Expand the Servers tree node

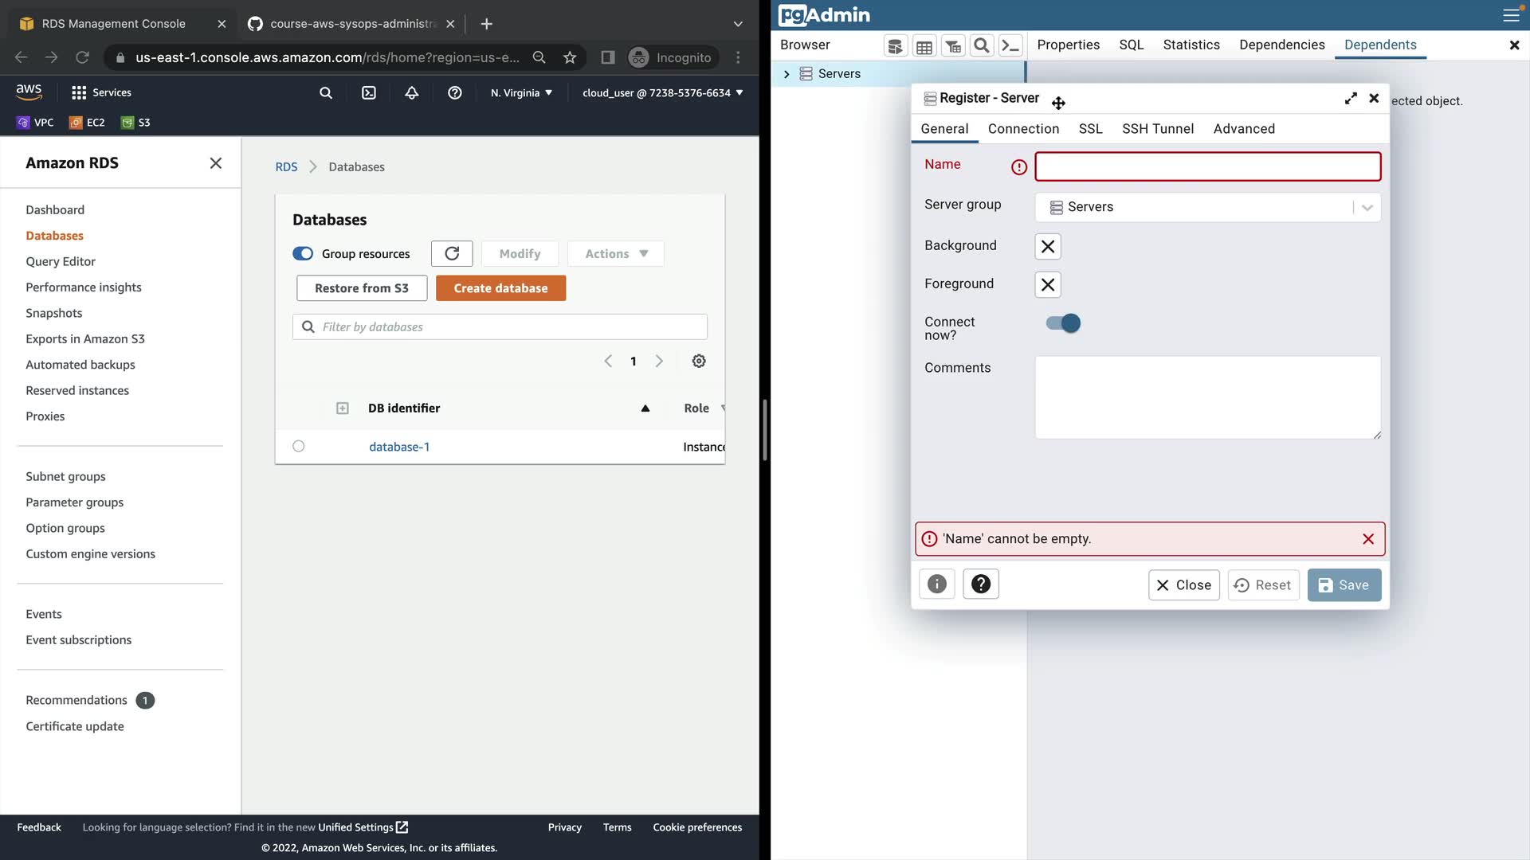click(787, 74)
